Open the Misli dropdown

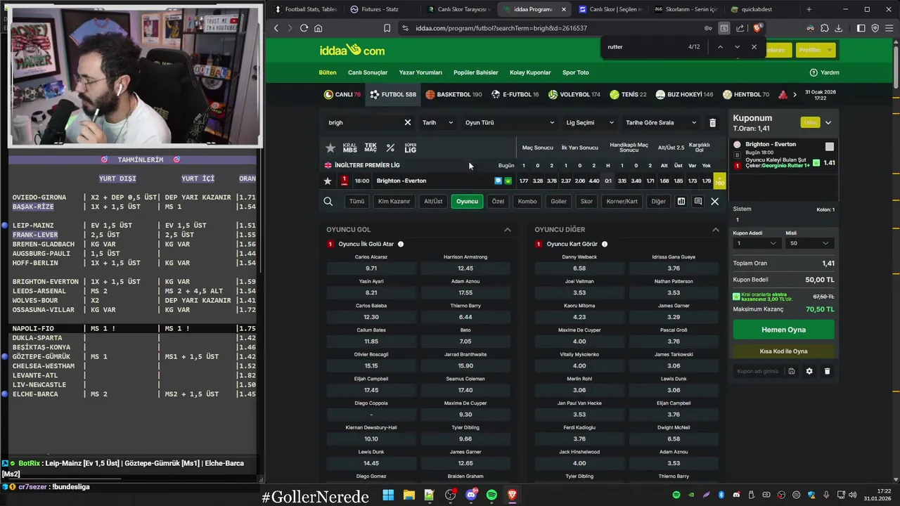coord(809,243)
